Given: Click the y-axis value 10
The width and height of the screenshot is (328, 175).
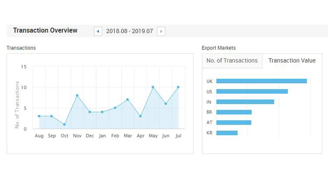Looking at the screenshot, I should [24, 87].
